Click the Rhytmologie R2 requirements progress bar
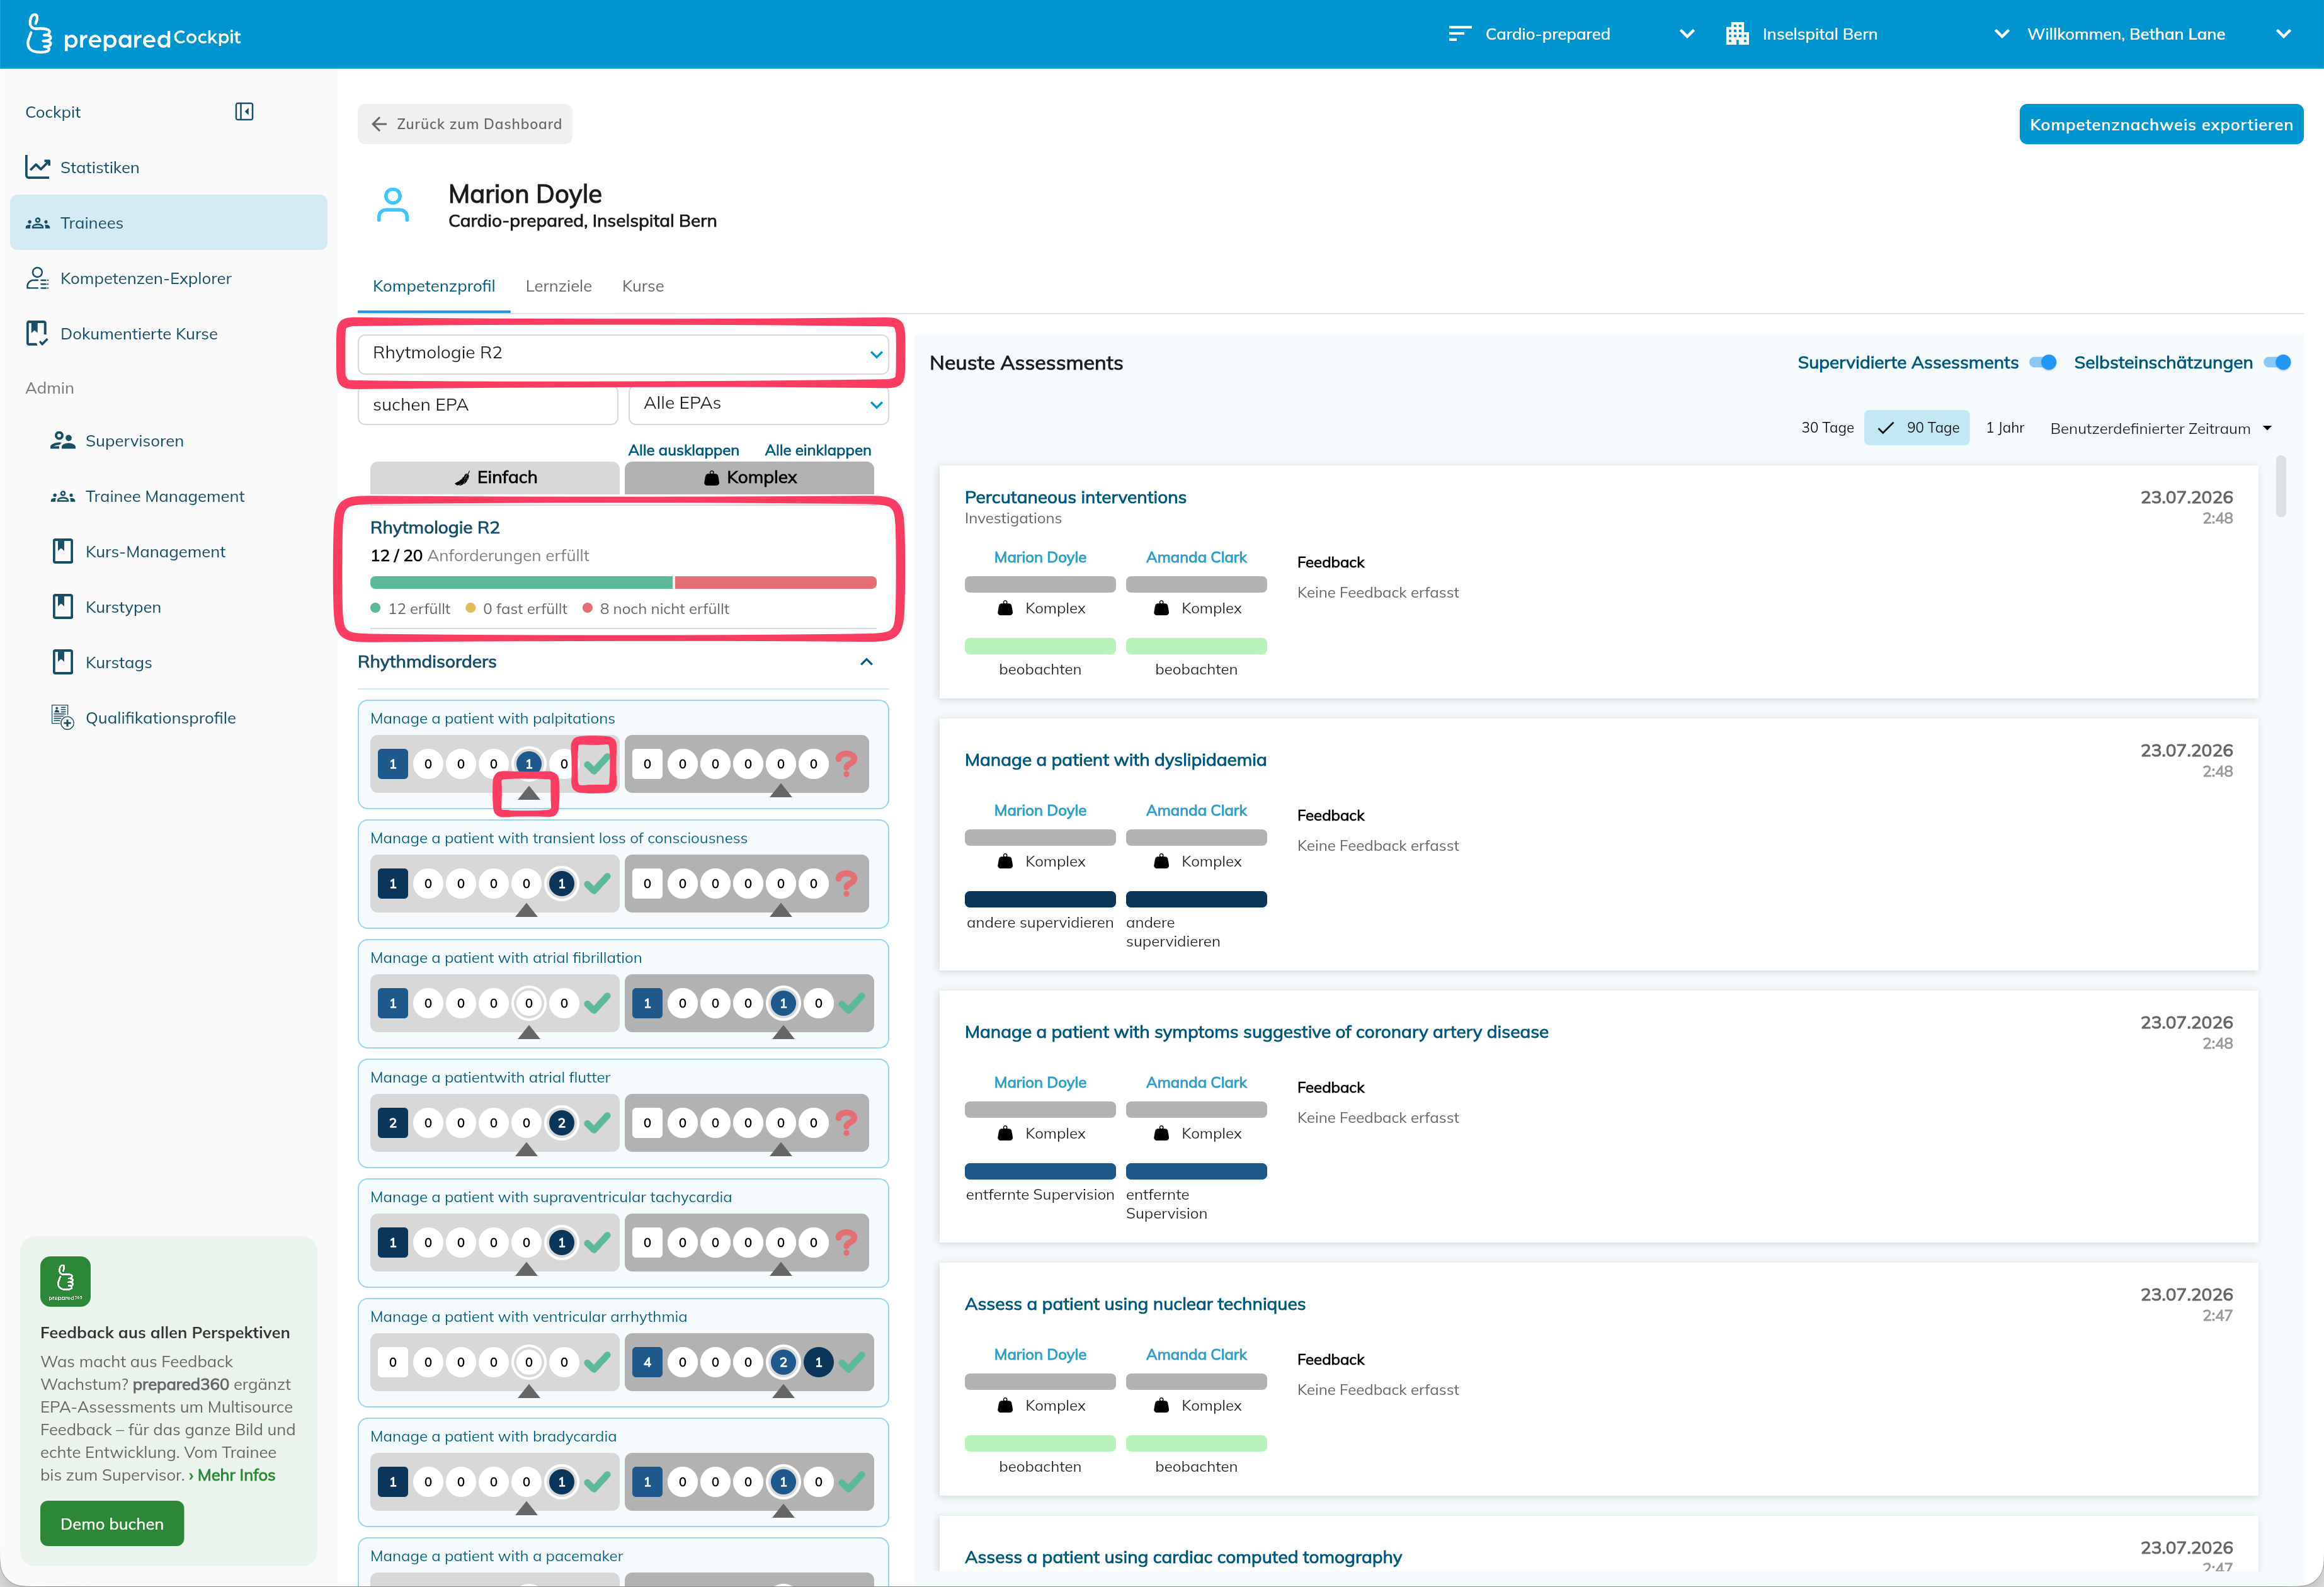Screen dimensions: 2324x1587 pos(623,583)
